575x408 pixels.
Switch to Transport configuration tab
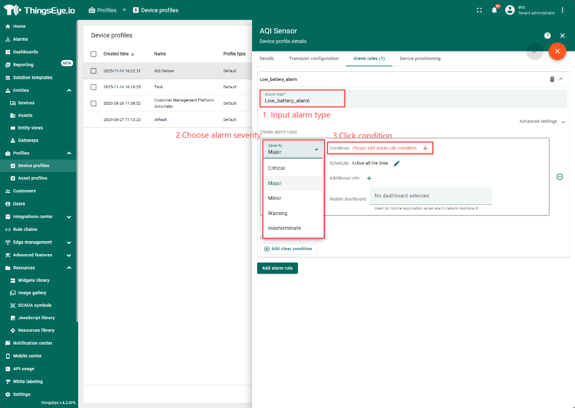313,59
